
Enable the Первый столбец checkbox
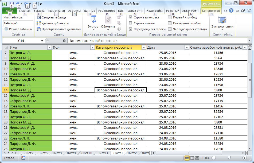(170, 17)
